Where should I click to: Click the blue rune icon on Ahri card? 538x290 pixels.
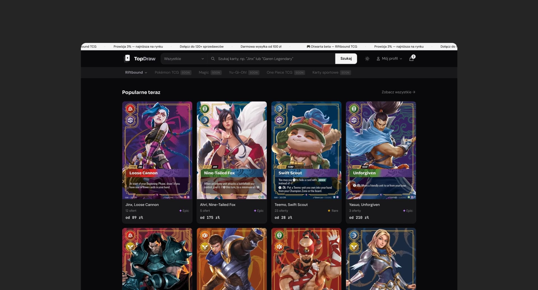point(205,120)
